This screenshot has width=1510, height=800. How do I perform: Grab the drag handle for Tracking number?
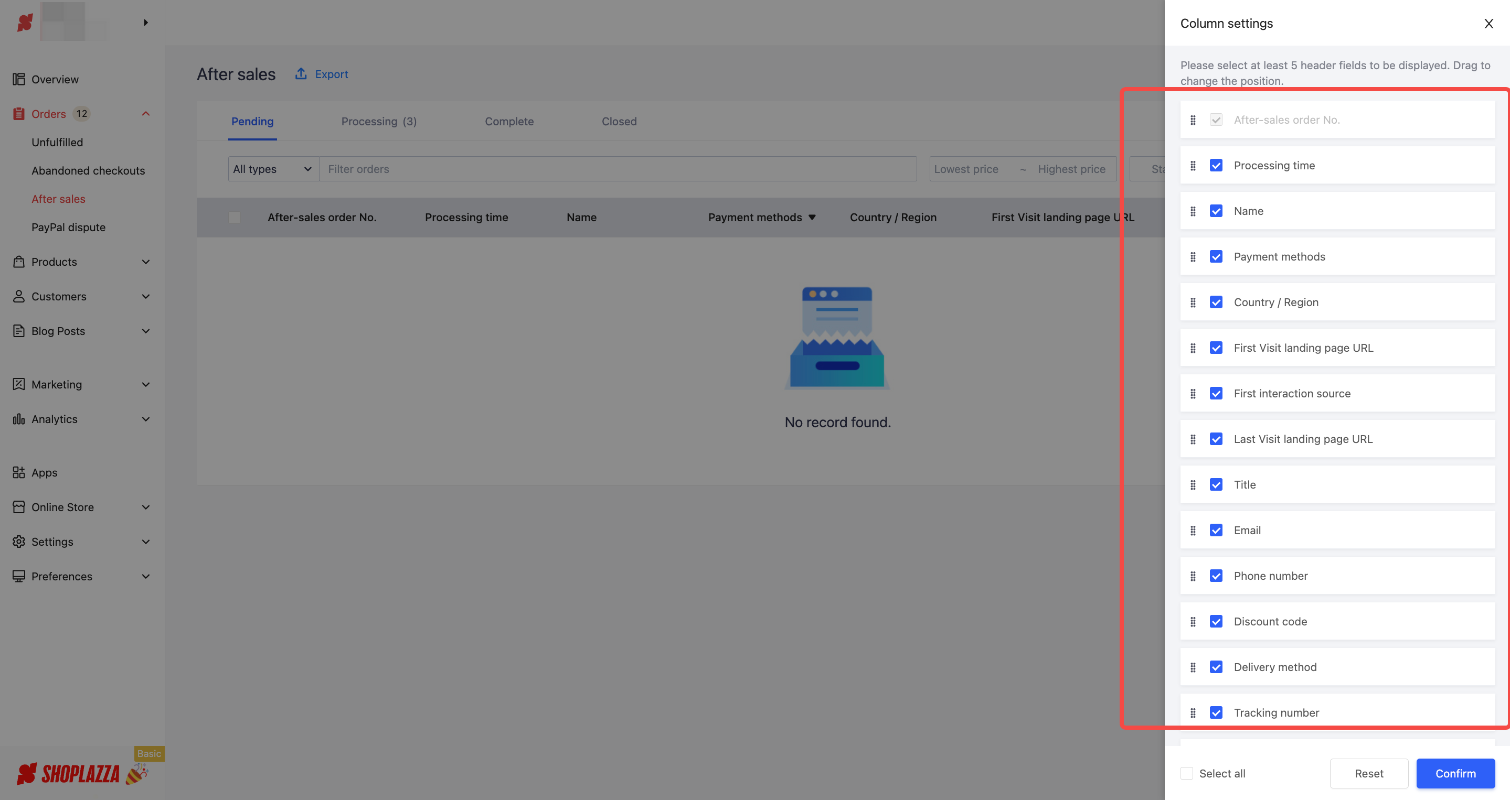(x=1193, y=713)
